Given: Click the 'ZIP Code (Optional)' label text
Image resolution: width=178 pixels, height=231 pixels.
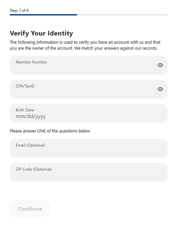Looking at the screenshot, I should click(33, 169).
